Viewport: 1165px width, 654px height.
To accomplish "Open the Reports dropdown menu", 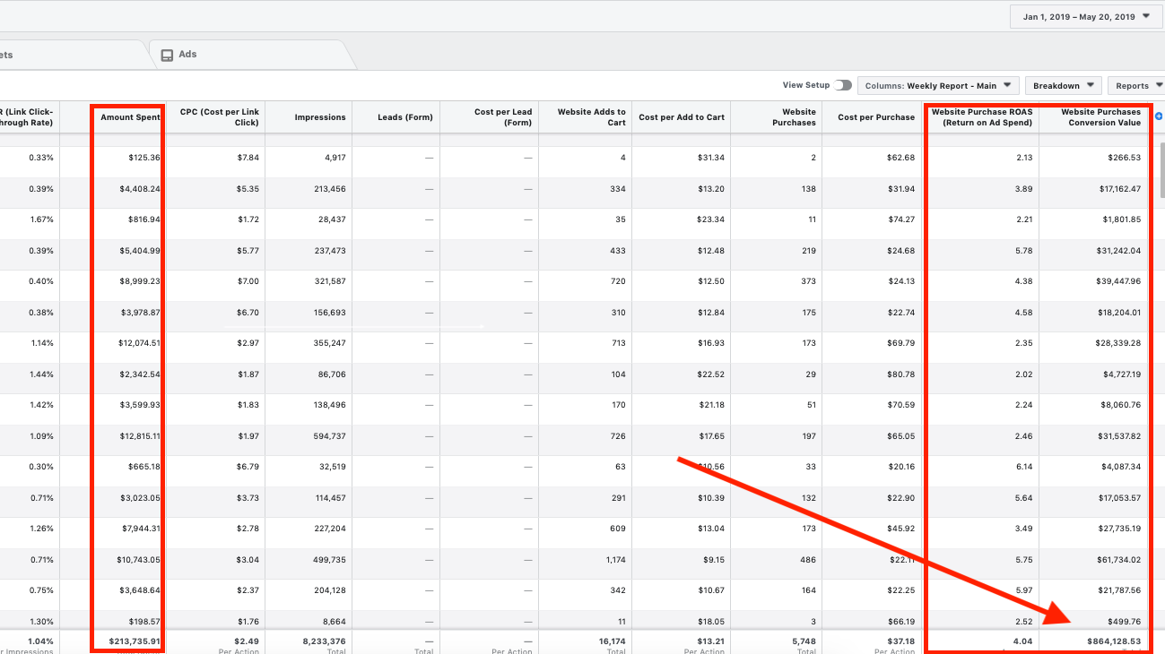I will [x=1136, y=86].
